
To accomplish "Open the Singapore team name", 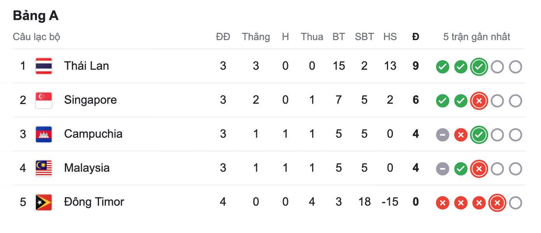I will (90, 100).
